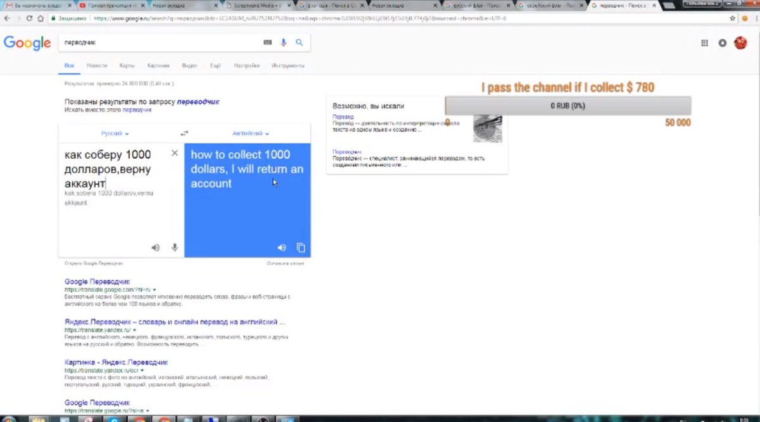Open the Настройки search settings menu

pos(246,66)
